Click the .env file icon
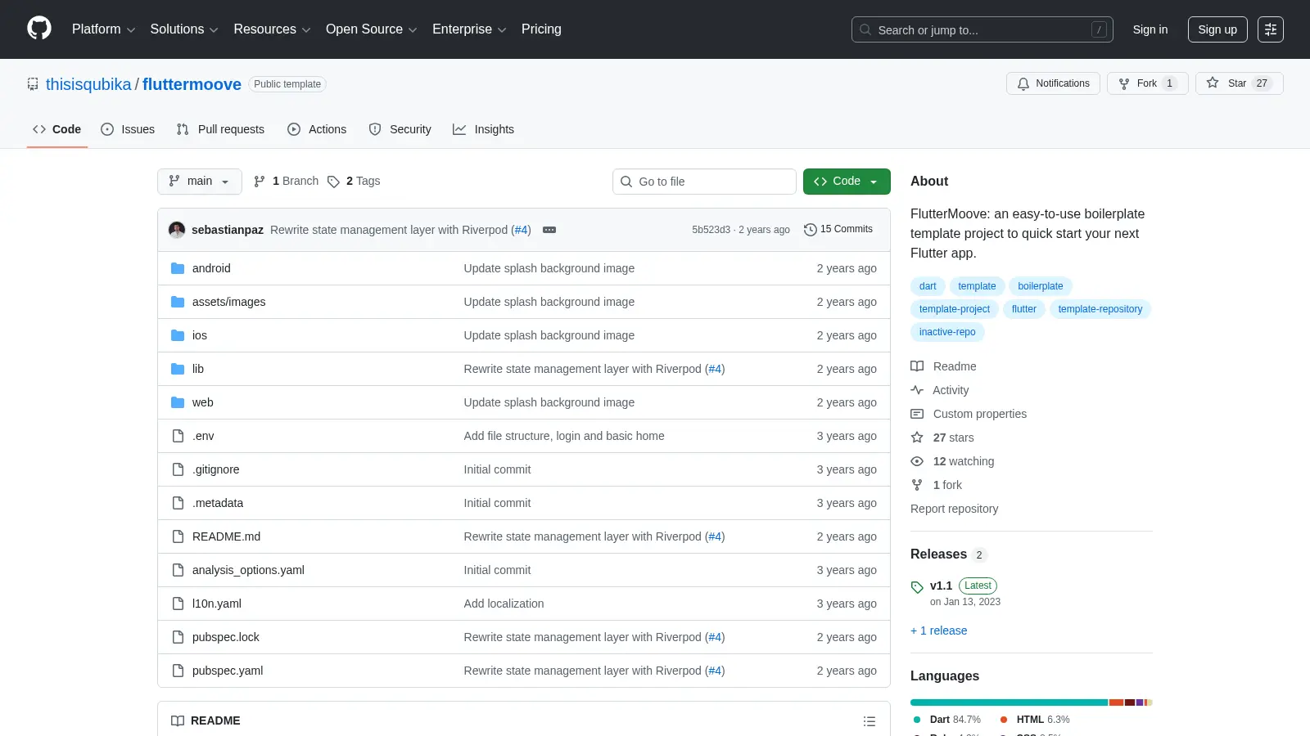This screenshot has width=1310, height=736. (178, 436)
